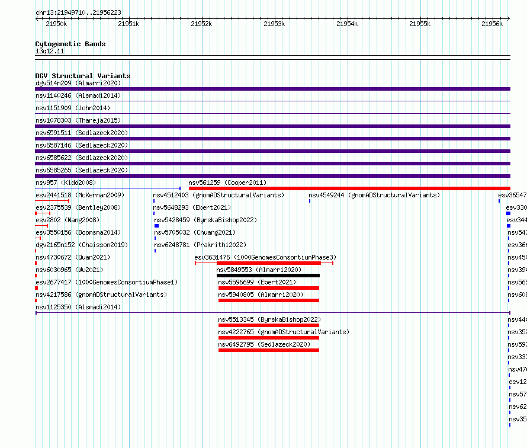This screenshot has width=527, height=448.
Task: Click the 21956k ruler tick label
Action: pos(493,24)
